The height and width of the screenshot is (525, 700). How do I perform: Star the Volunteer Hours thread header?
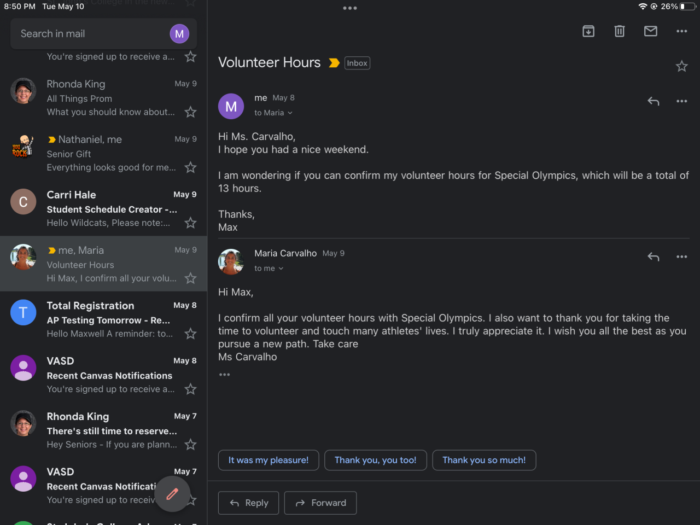tap(681, 66)
